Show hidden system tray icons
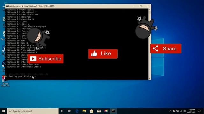Viewport: 204px width, 114px height. 170,111
